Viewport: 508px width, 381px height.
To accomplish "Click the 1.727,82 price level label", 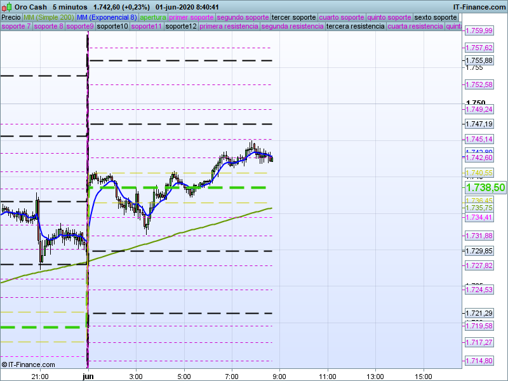I will tap(479, 265).
